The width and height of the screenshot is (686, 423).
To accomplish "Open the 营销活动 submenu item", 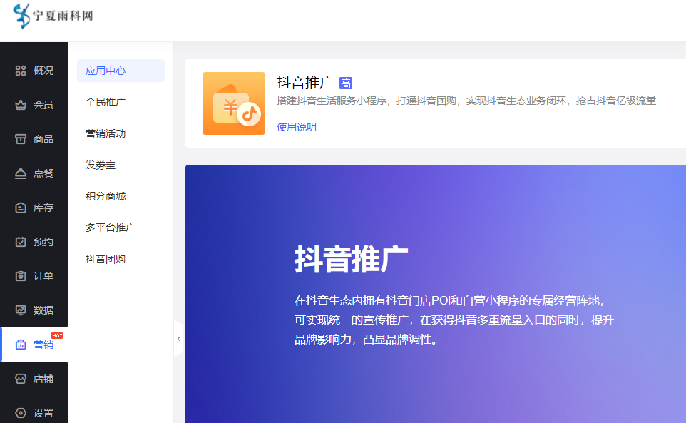I will pos(106,133).
